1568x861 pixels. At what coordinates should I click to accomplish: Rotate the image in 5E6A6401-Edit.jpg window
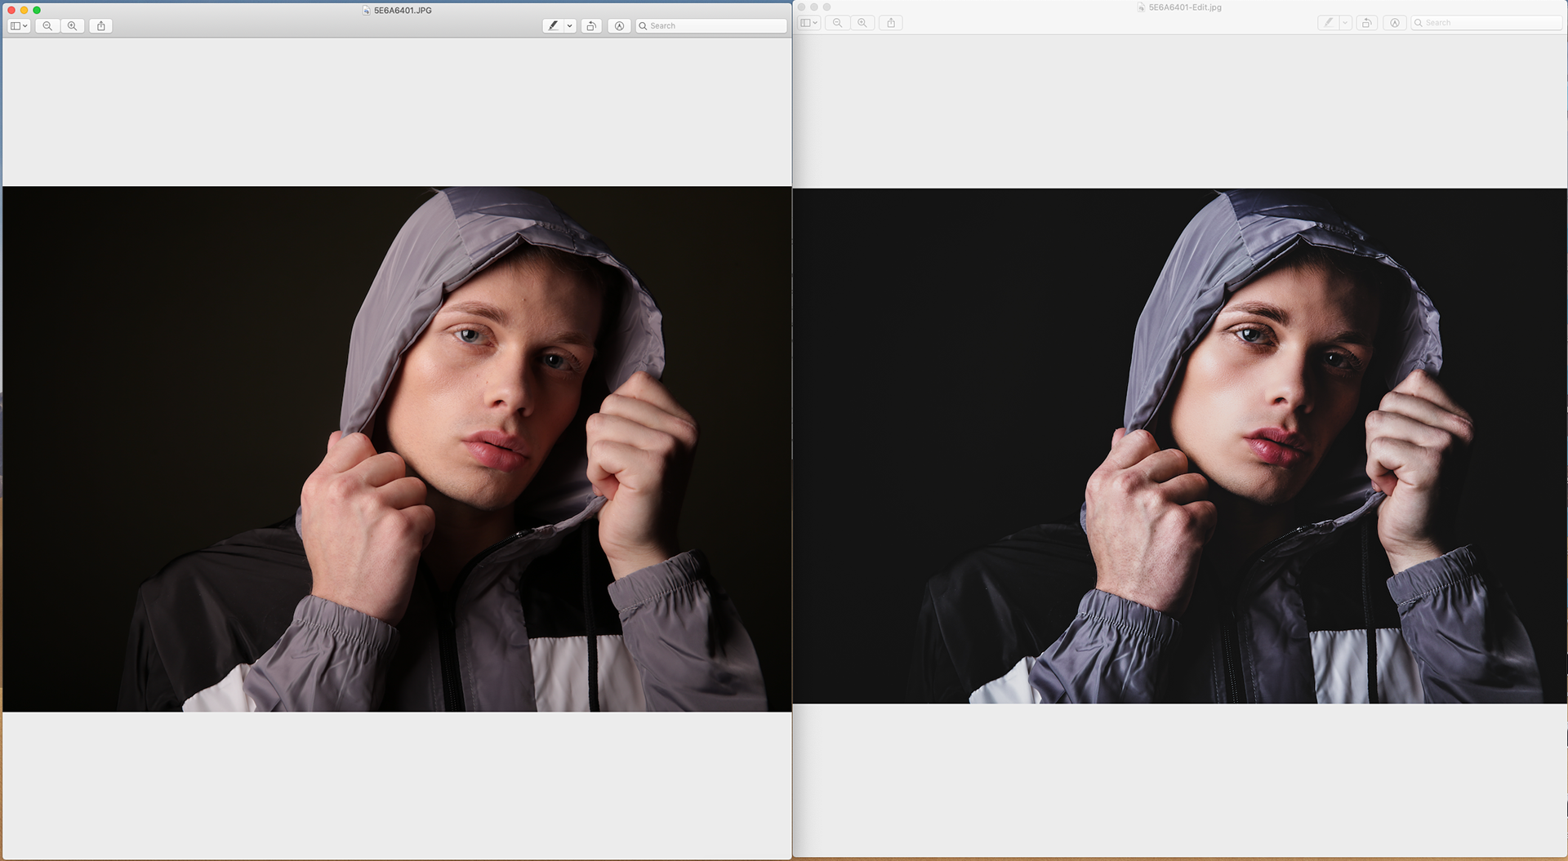1366,23
